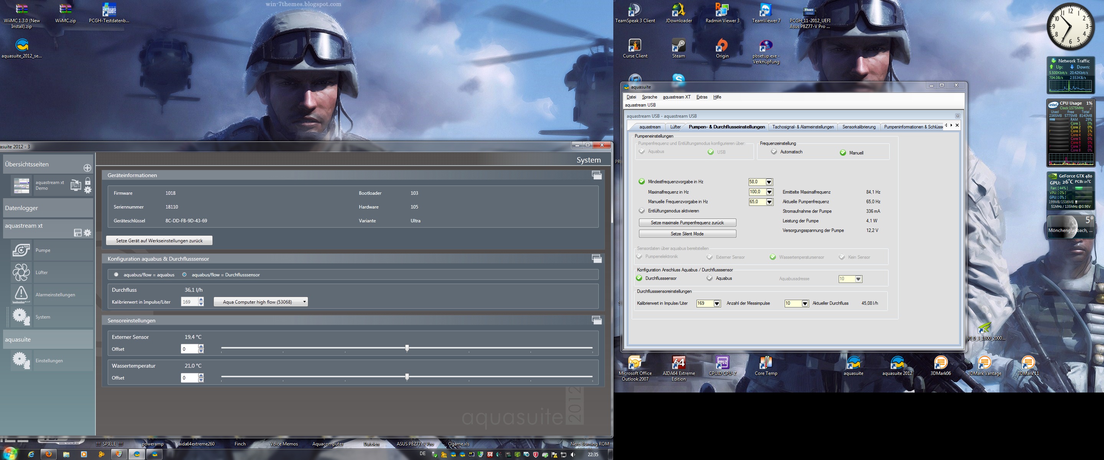
Task: Open the aquasuite Einstellungen gear
Action: point(21,360)
